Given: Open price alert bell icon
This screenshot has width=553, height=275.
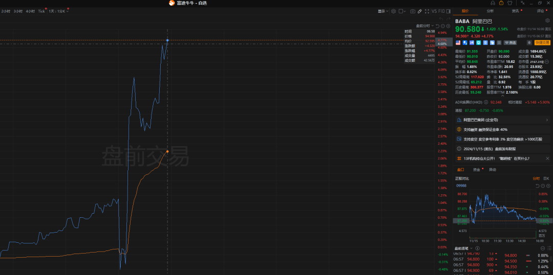Looking at the screenshot, I should [529, 42].
